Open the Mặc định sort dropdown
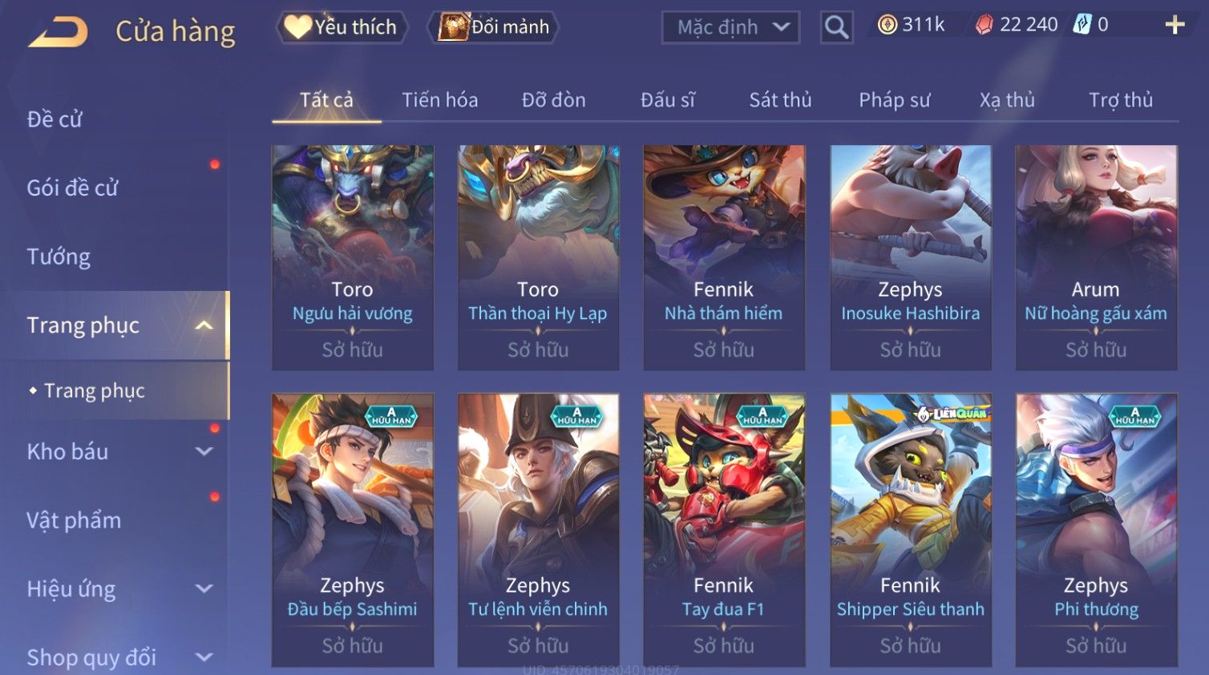Image resolution: width=1209 pixels, height=675 pixels. click(x=730, y=27)
